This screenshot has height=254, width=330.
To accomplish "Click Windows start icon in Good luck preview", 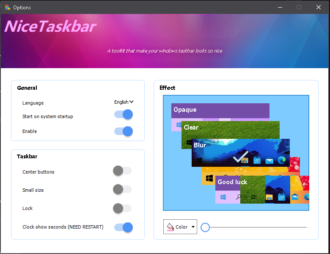I will click(223, 197).
